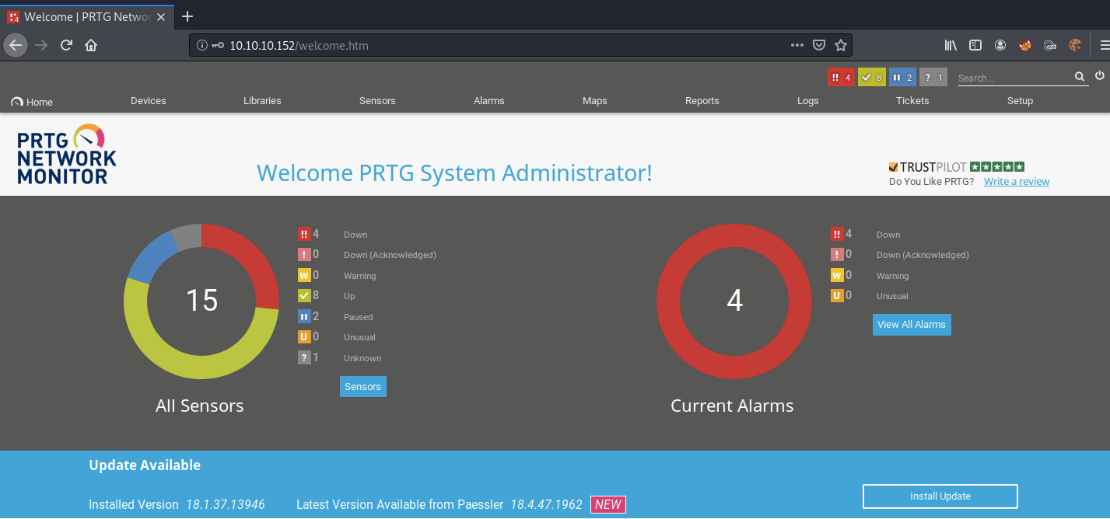Click the blue Sensors button
Image resolution: width=1110 pixels, height=519 pixels.
pos(363,387)
